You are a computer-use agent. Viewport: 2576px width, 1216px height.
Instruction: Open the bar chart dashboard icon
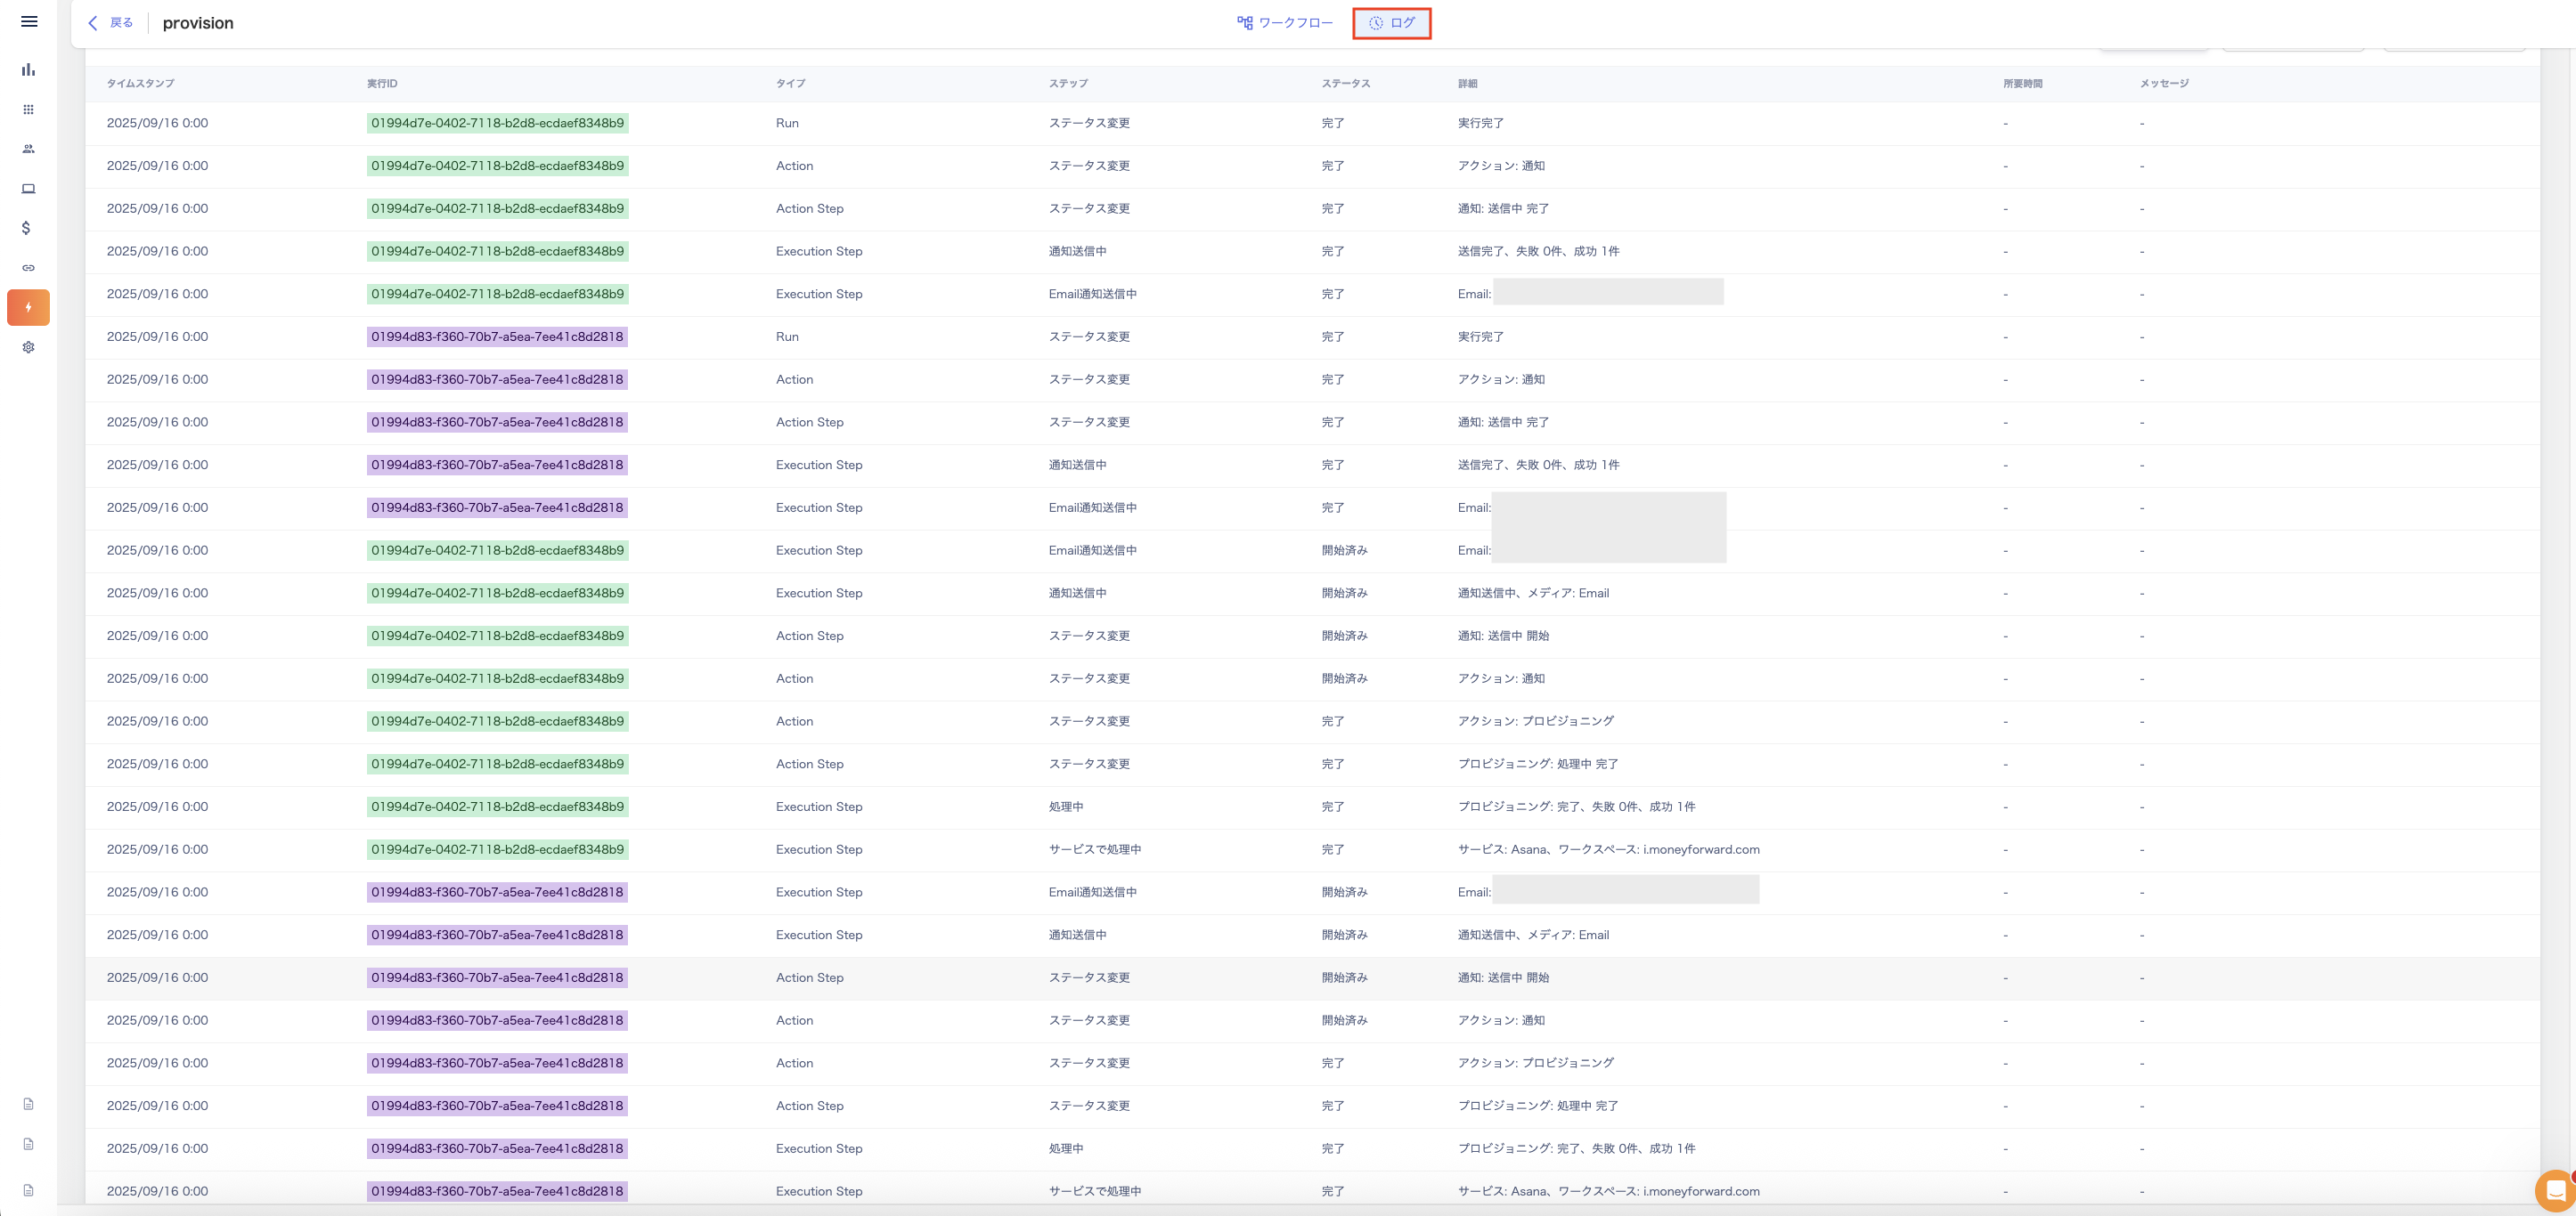(28, 69)
